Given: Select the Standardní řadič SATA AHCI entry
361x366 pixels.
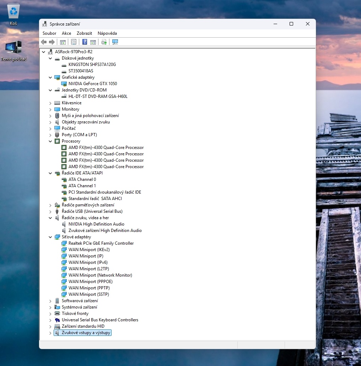Looking at the screenshot, I should pos(95,199).
